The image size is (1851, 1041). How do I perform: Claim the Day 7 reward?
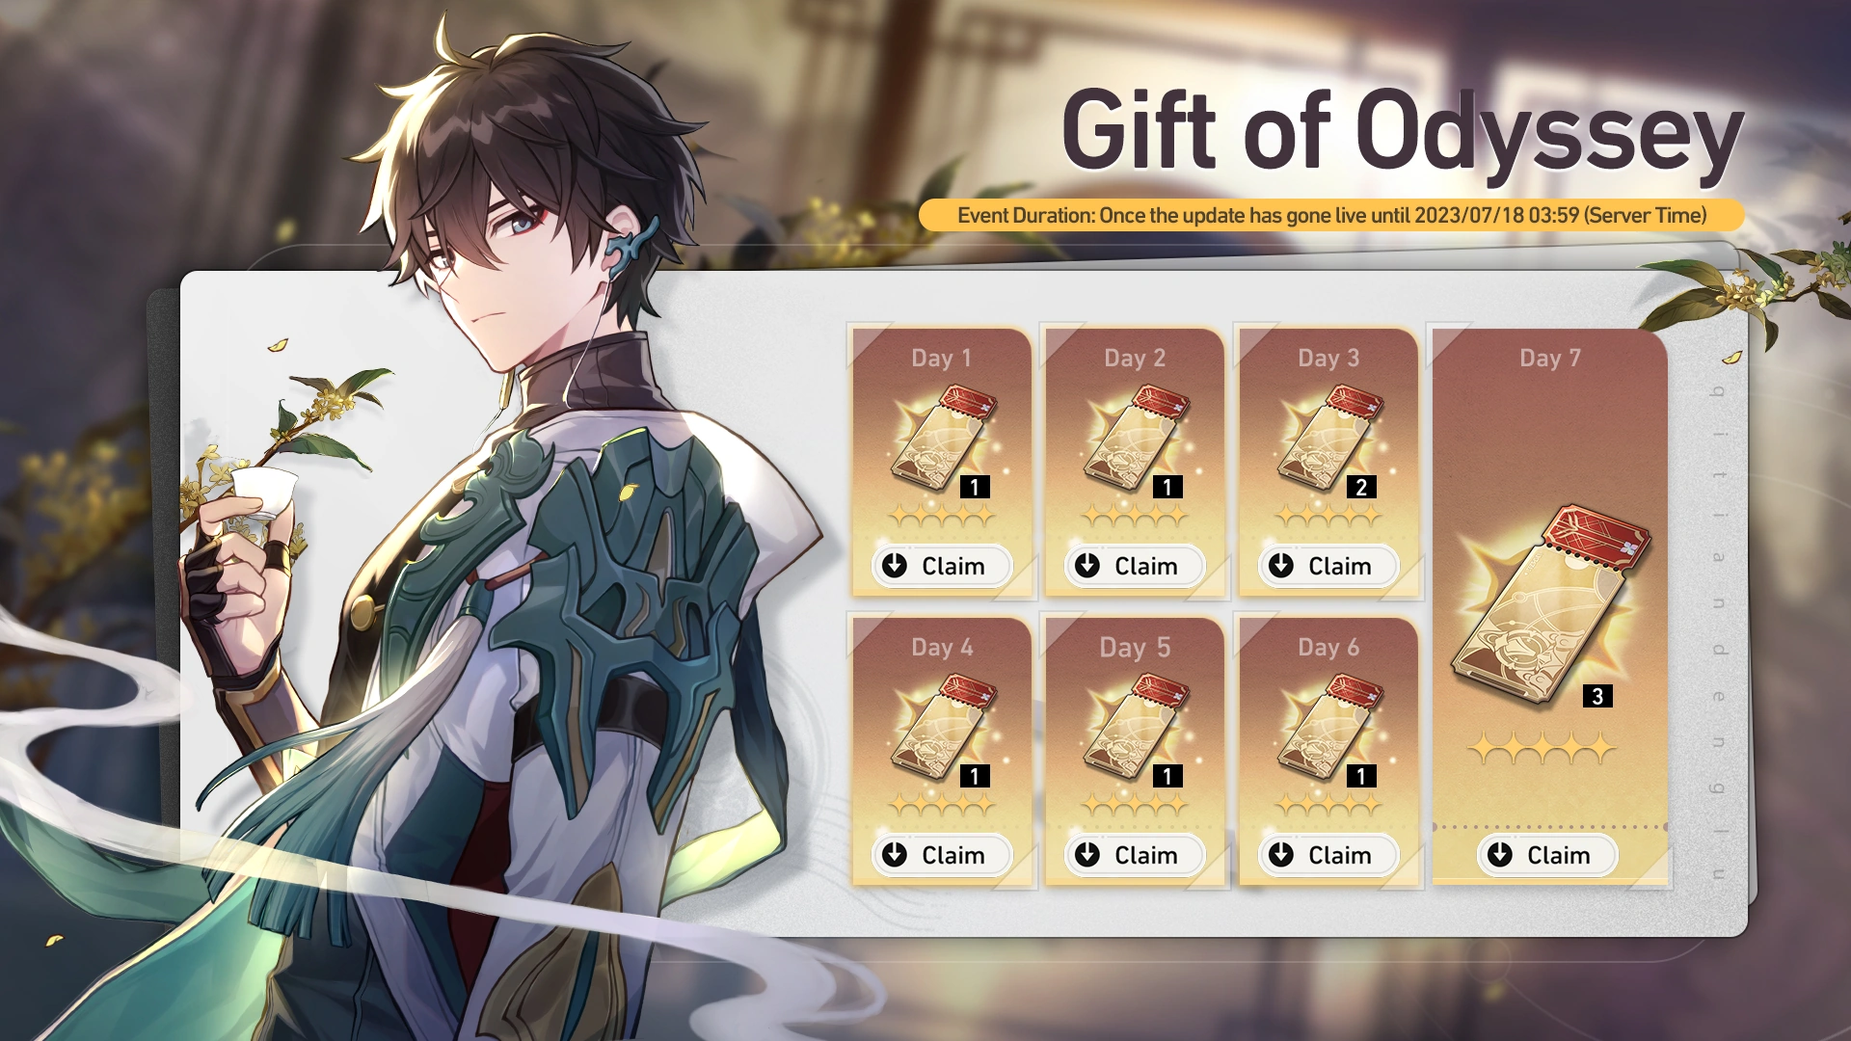click(x=1547, y=855)
